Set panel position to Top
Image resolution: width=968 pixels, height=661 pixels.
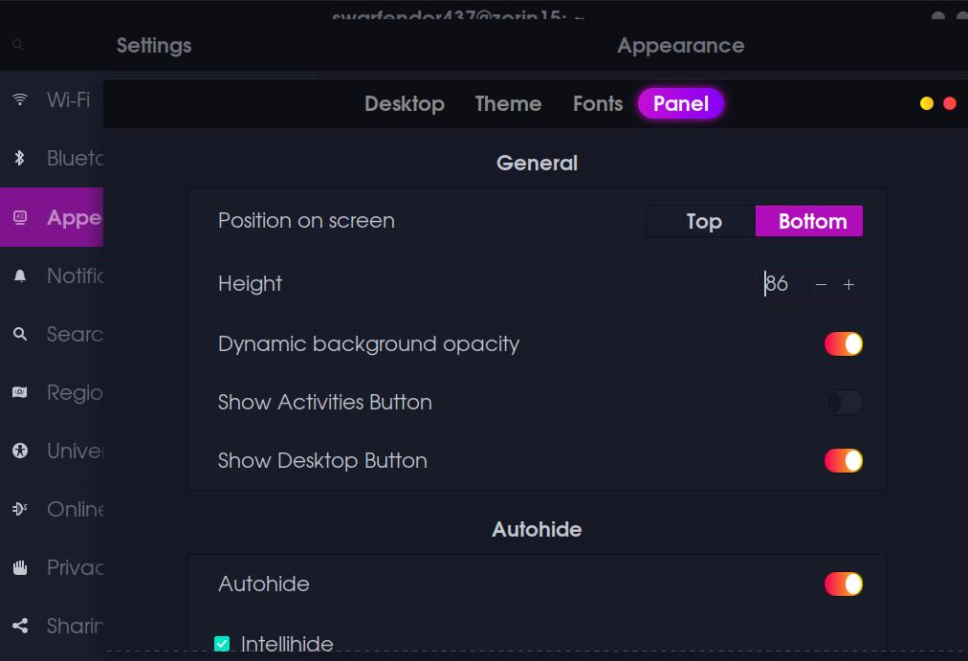[702, 221]
